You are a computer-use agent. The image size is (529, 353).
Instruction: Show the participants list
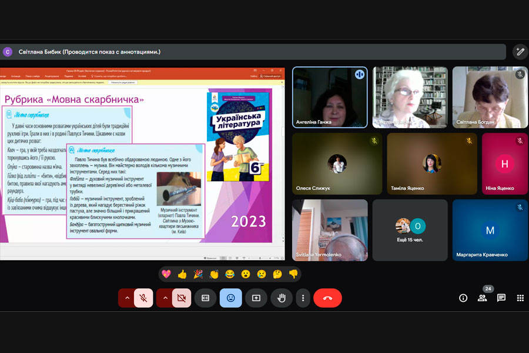[x=482, y=298]
